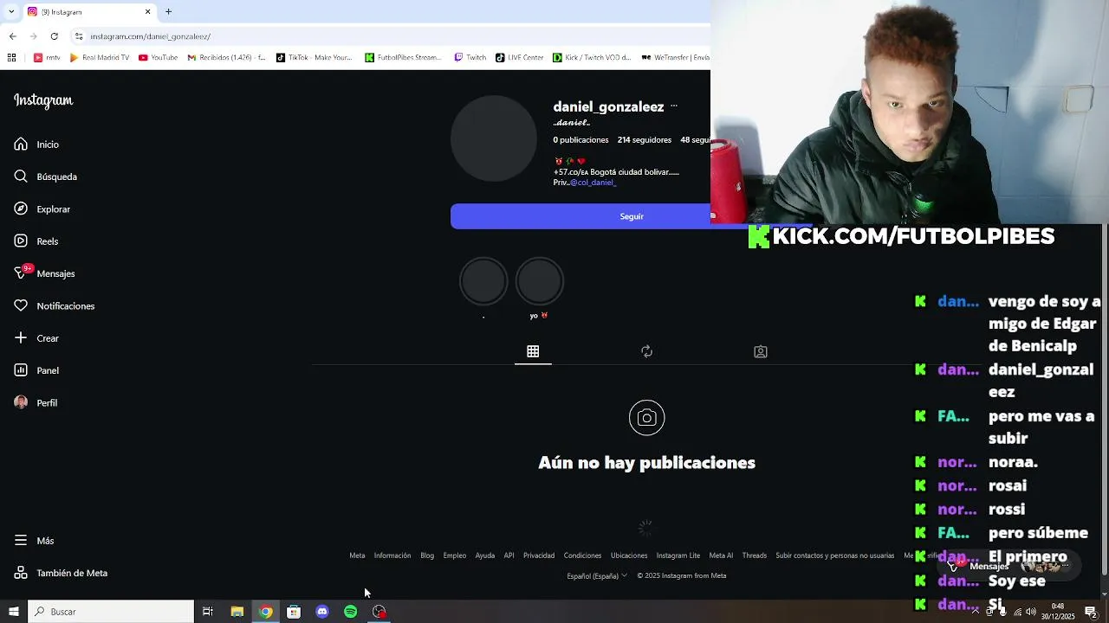Open Ayuda footer link
The height and width of the screenshot is (623, 1109).
point(485,556)
